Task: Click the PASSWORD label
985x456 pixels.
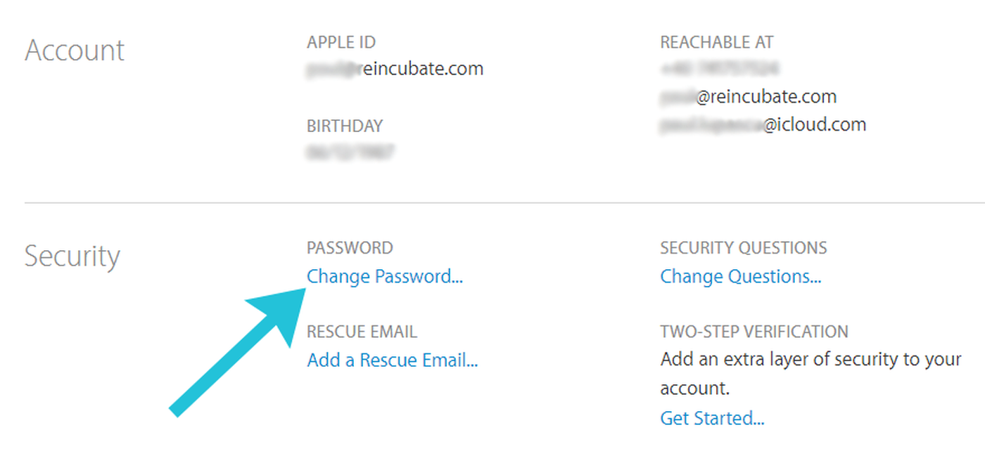Action: click(x=350, y=248)
